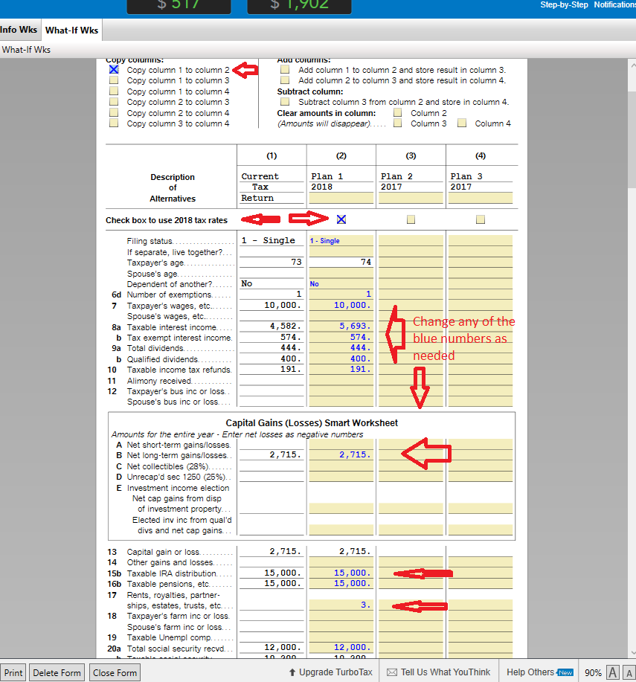Screen dimensions: 636x682
Task: Check Add column 2 to column 3 box
Action: pos(285,80)
